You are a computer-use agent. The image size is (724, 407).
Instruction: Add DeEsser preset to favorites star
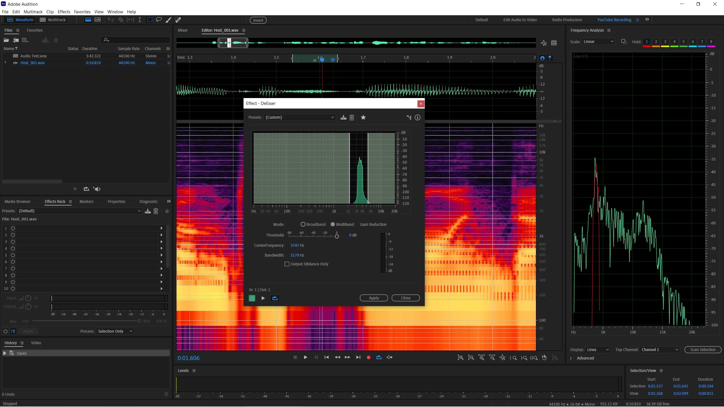363,118
